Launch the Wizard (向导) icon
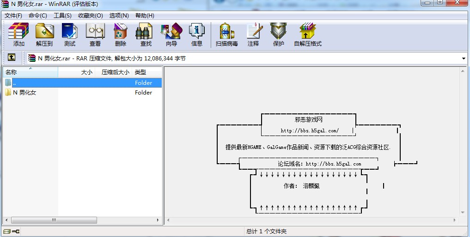The height and width of the screenshot is (237, 470). (171, 35)
